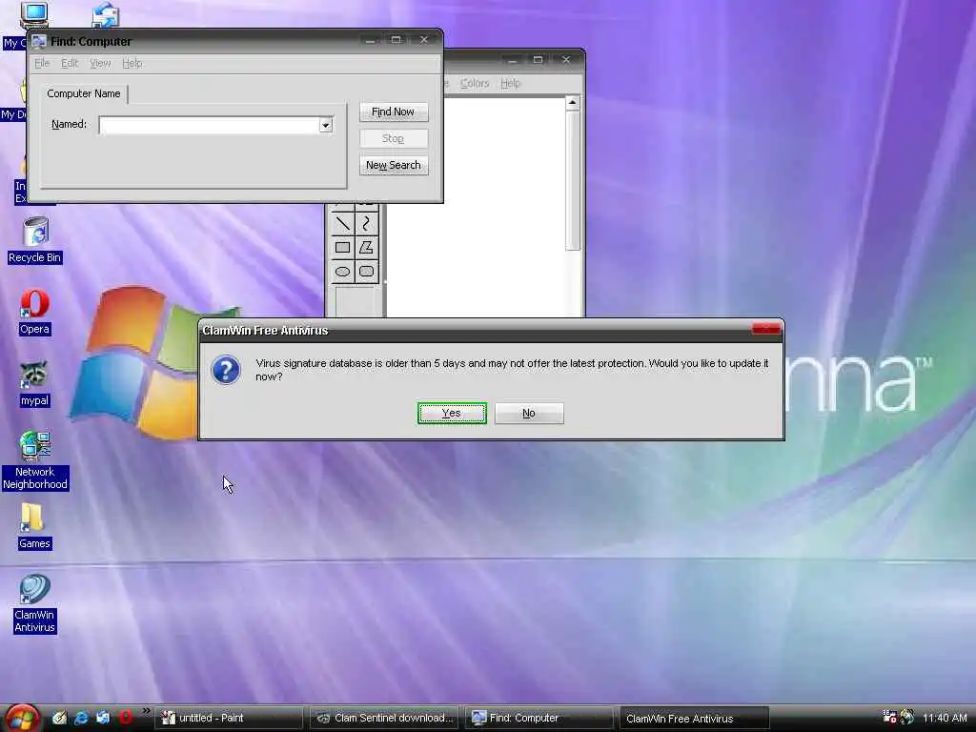Open the Named dropdown arrow
976x732 pixels.
[326, 125]
